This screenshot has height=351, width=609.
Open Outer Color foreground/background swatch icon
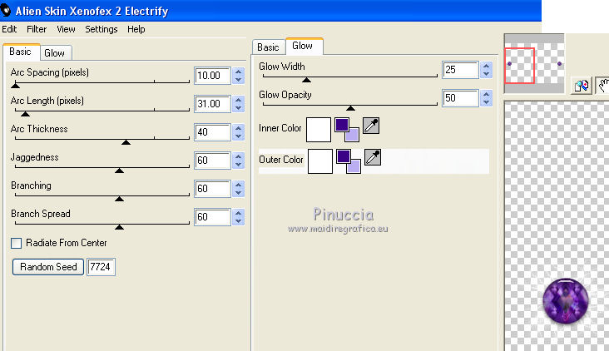(x=347, y=160)
